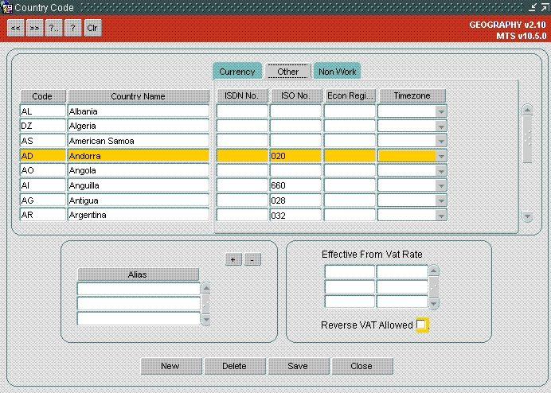
Task: Click the ISO No. value 032
Action: pos(295,216)
